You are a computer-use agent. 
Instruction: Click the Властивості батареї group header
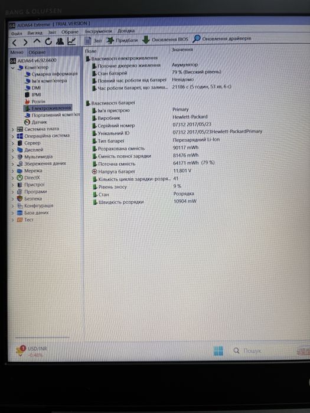[x=110, y=103]
